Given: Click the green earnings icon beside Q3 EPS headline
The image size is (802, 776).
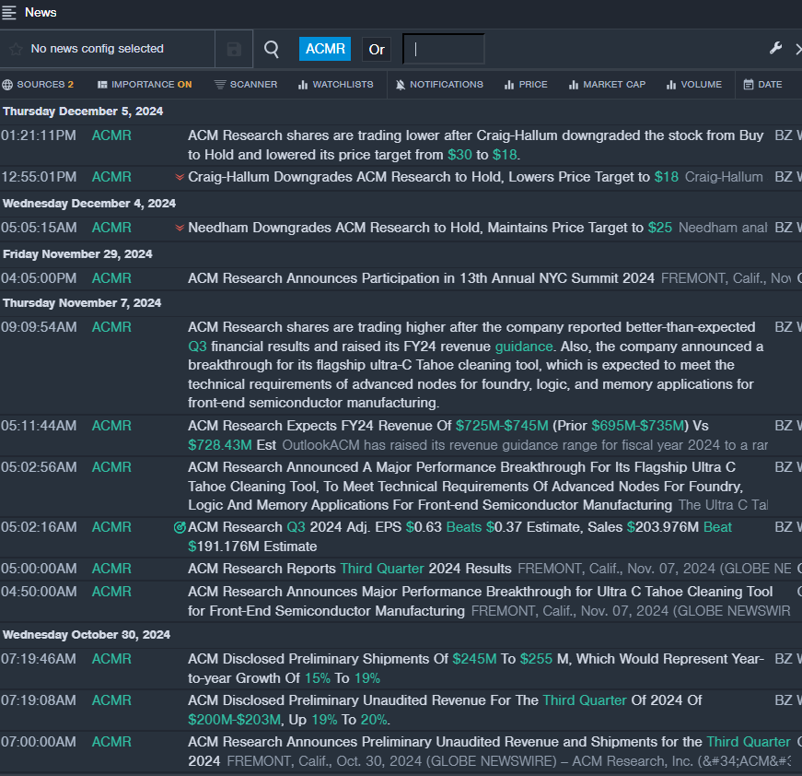Looking at the screenshot, I should 180,528.
